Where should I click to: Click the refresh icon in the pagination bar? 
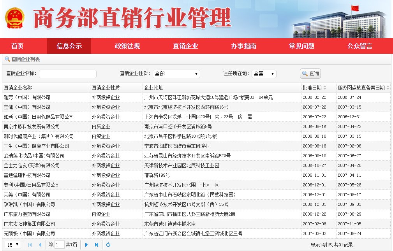[108, 245]
